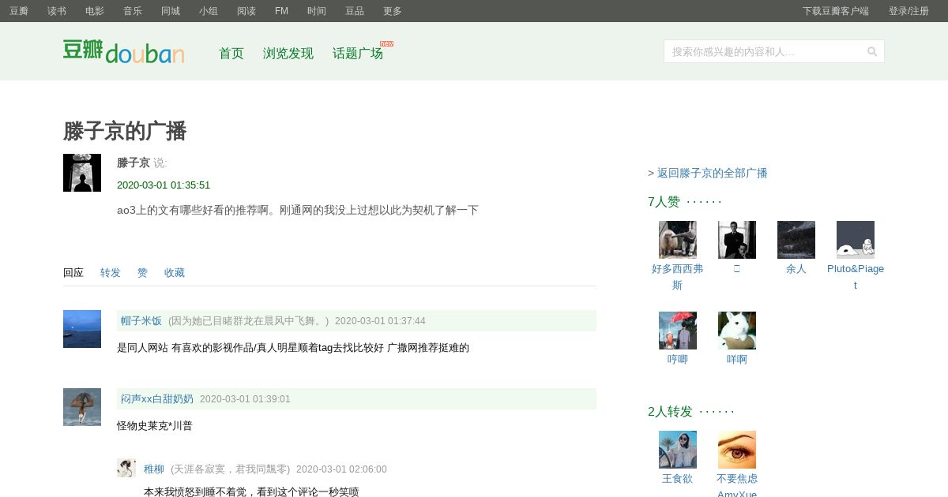The image size is (948, 497).
Task: Open 帽子米饭 commenter name link
Action: [141, 321]
